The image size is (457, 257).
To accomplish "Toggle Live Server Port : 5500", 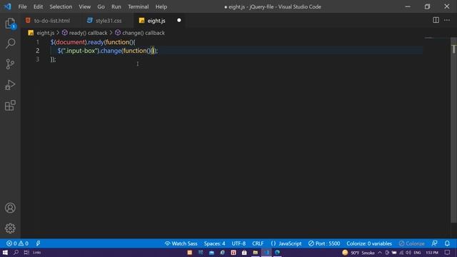I will tap(324, 243).
